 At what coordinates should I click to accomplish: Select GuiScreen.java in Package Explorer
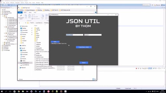[x=11, y=25]
